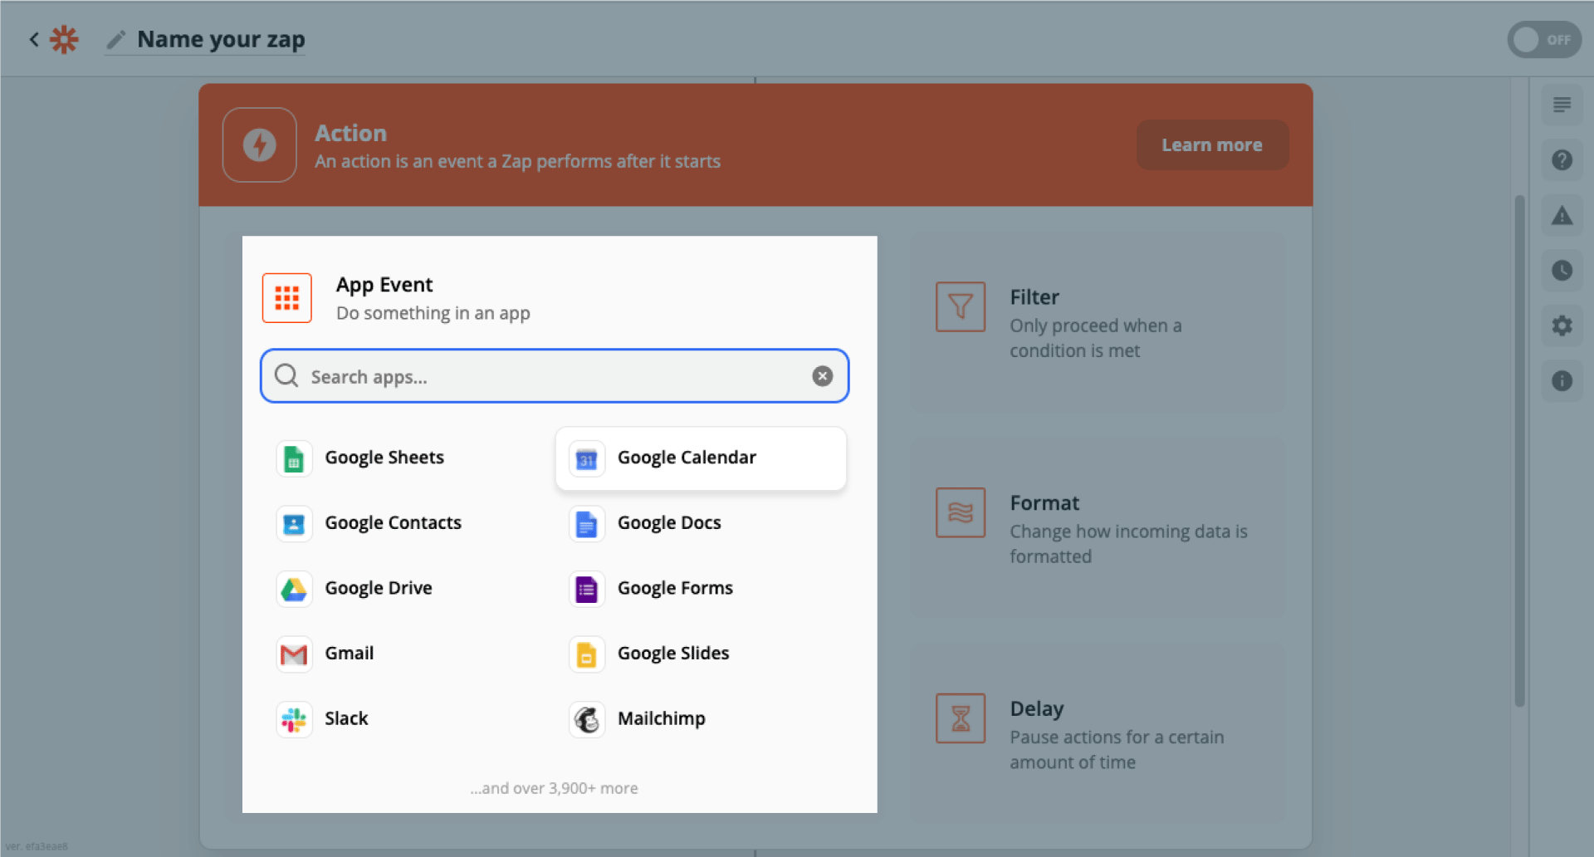Select the Slack icon
Viewport: 1594px width, 857px height.
pos(294,719)
